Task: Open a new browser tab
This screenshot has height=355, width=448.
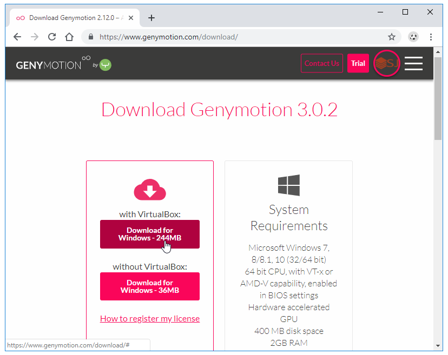Action: [151, 18]
